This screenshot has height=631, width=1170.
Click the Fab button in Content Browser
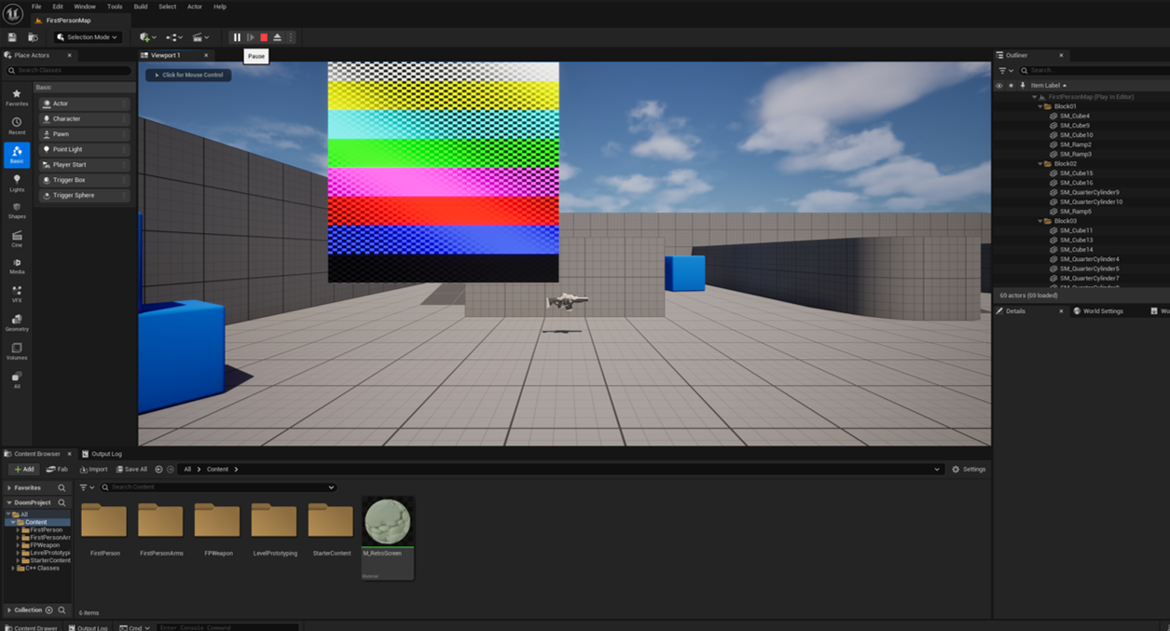pos(57,469)
